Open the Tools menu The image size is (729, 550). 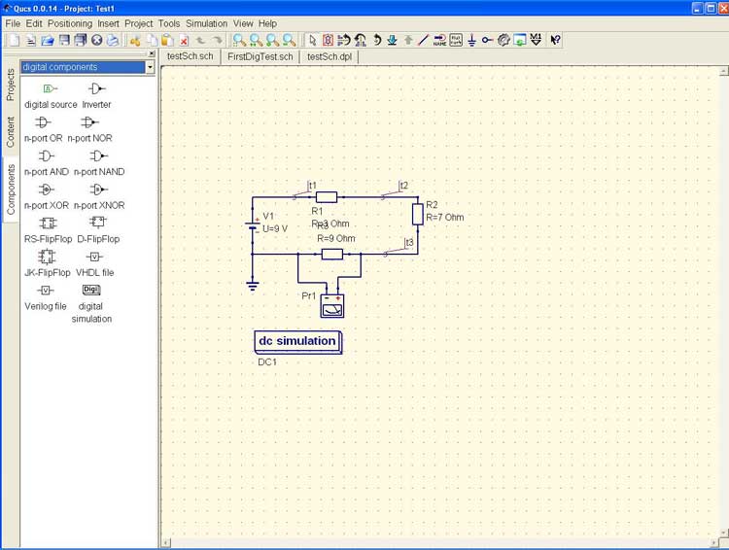(169, 23)
